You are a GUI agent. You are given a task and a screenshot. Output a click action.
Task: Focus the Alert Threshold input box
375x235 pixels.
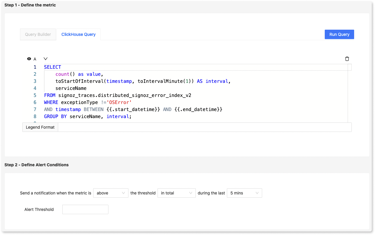click(x=85, y=209)
